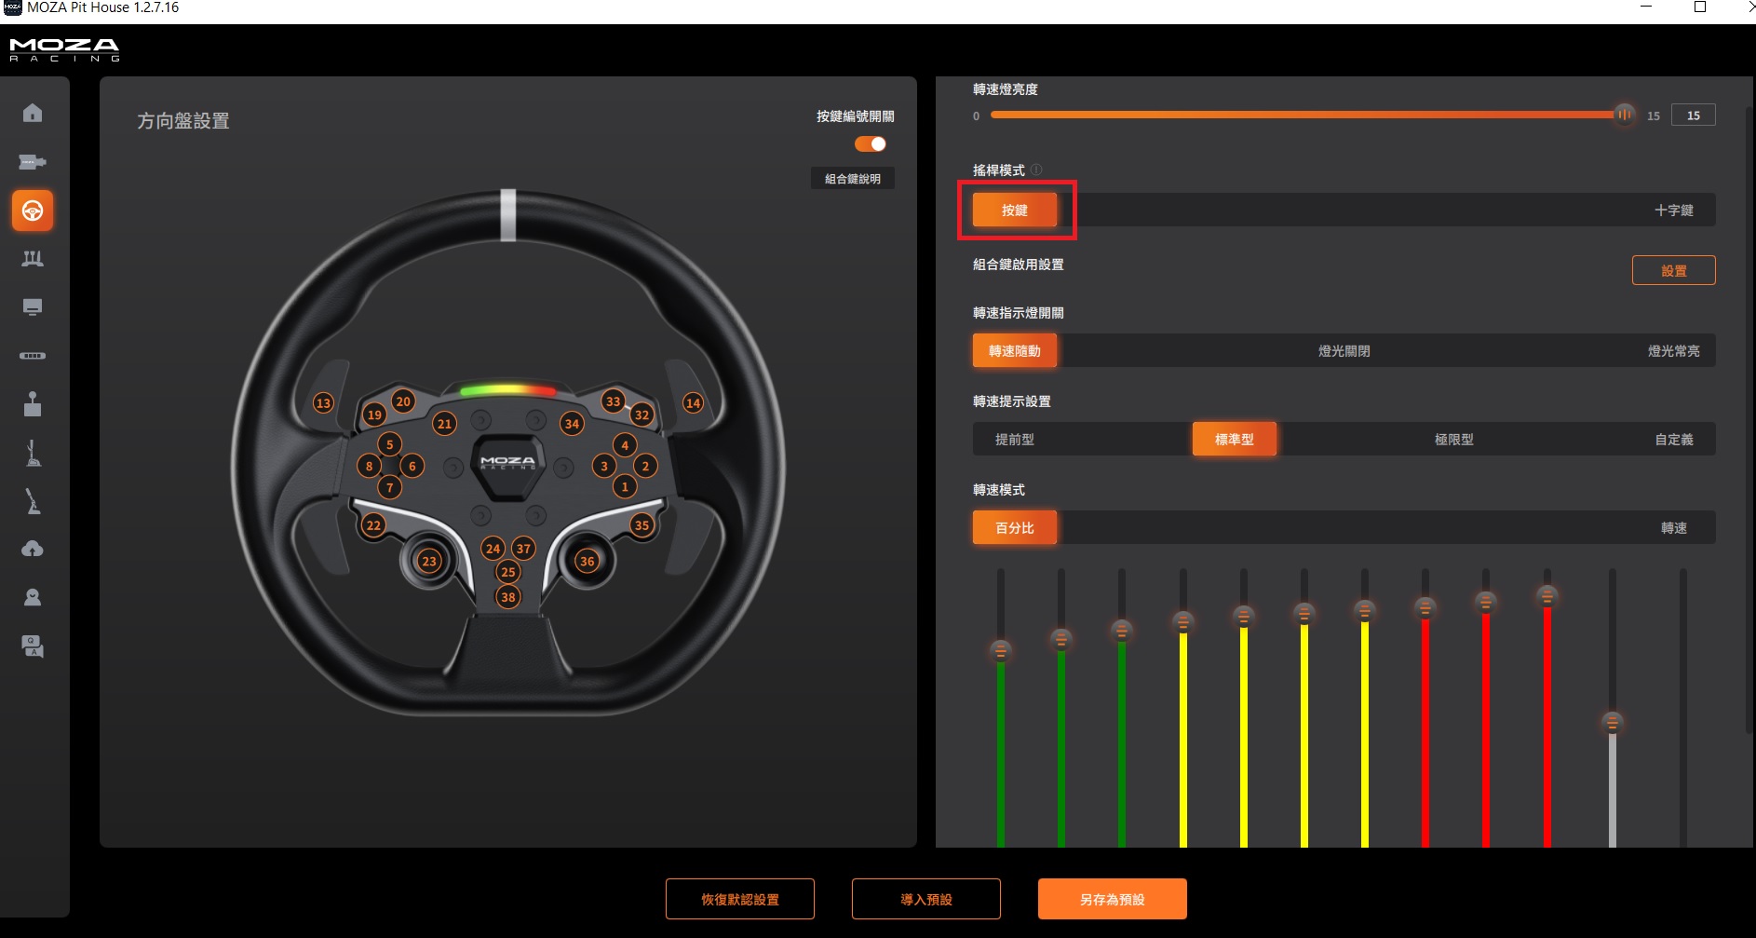Select 燈光關閉 for RPM indicator
Screen dimensions: 1756x938
tap(1344, 351)
